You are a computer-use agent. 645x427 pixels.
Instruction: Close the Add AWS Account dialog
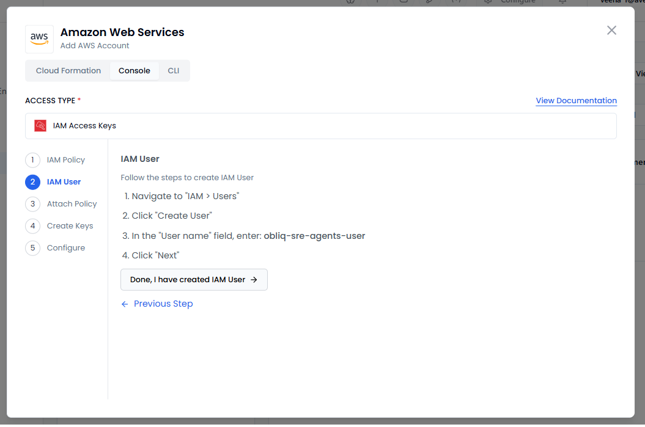pos(611,31)
